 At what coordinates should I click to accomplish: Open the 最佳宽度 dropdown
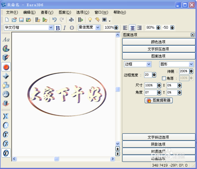point(97,27)
